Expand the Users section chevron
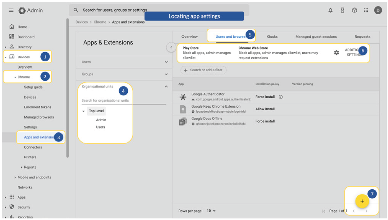388x220 pixels. click(166, 62)
